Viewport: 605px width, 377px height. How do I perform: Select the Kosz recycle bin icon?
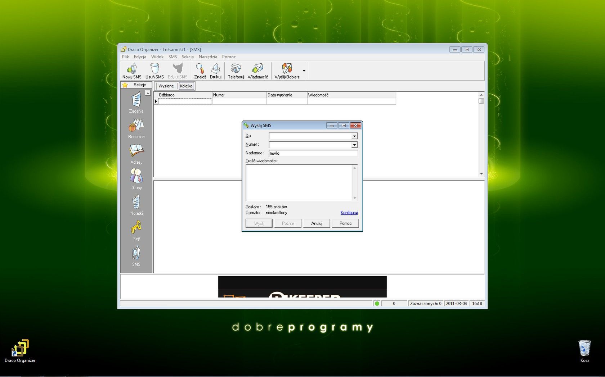[584, 351]
